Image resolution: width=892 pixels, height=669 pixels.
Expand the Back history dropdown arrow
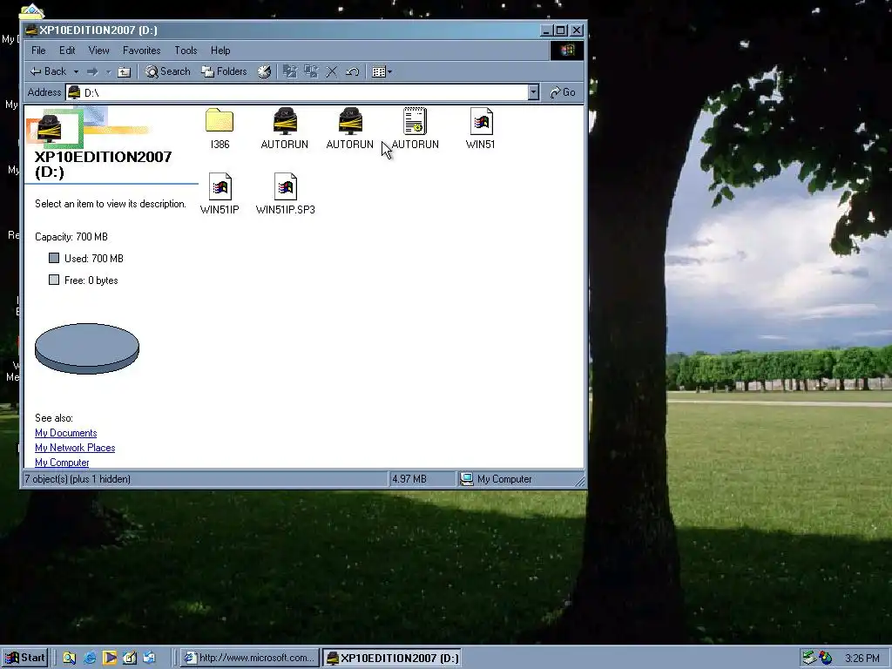76,72
